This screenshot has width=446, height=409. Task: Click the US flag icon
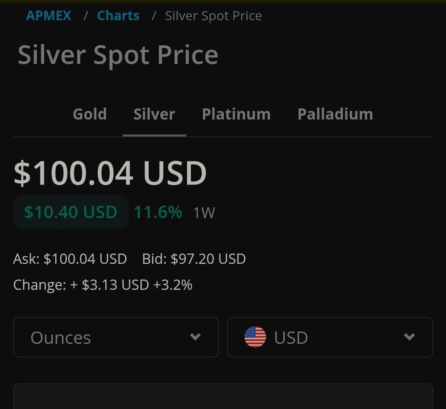tap(255, 337)
